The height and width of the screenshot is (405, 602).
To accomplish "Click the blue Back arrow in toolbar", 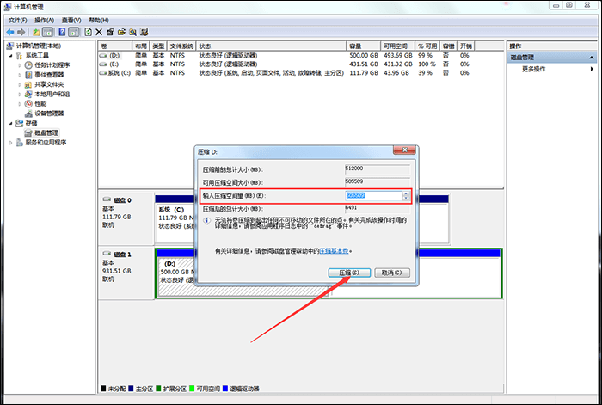I will pyautogui.click(x=10, y=33).
